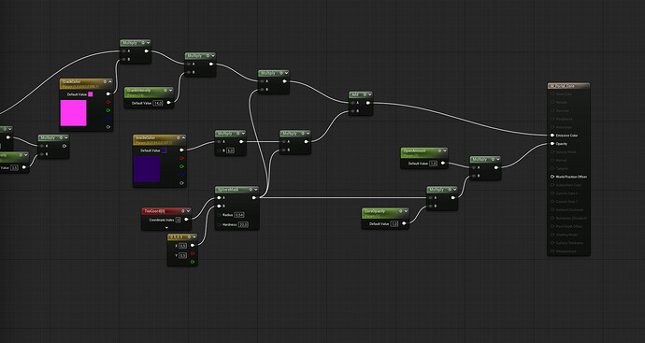
Task: Click the large purple InsideColor preview
Action: pos(147,168)
